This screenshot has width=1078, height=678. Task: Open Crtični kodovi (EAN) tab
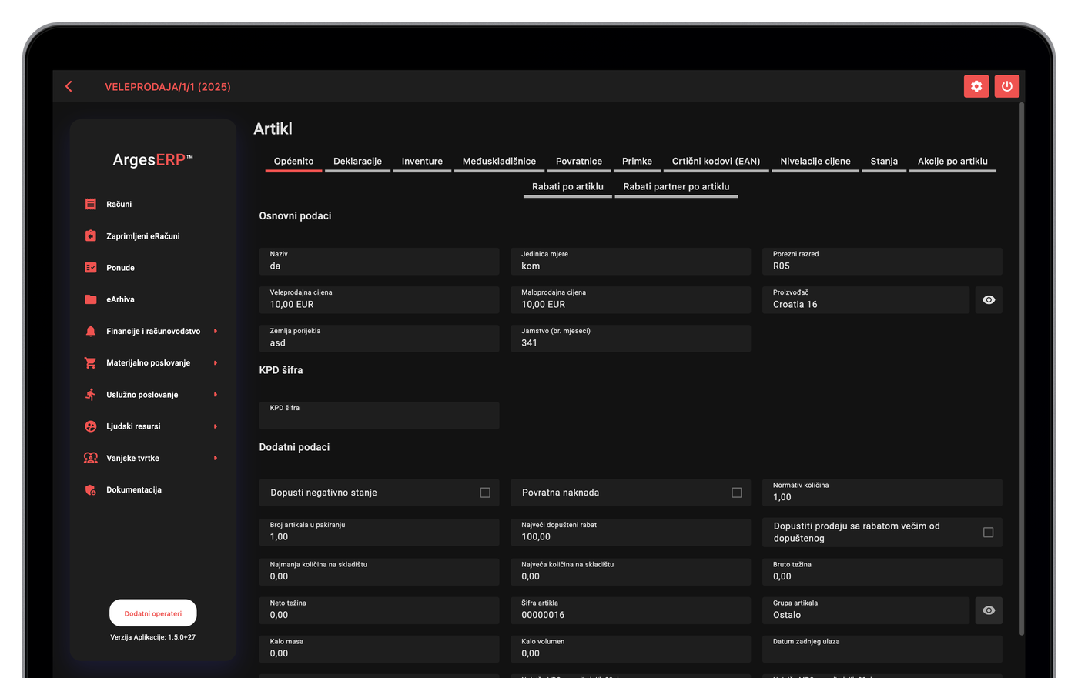pos(716,161)
